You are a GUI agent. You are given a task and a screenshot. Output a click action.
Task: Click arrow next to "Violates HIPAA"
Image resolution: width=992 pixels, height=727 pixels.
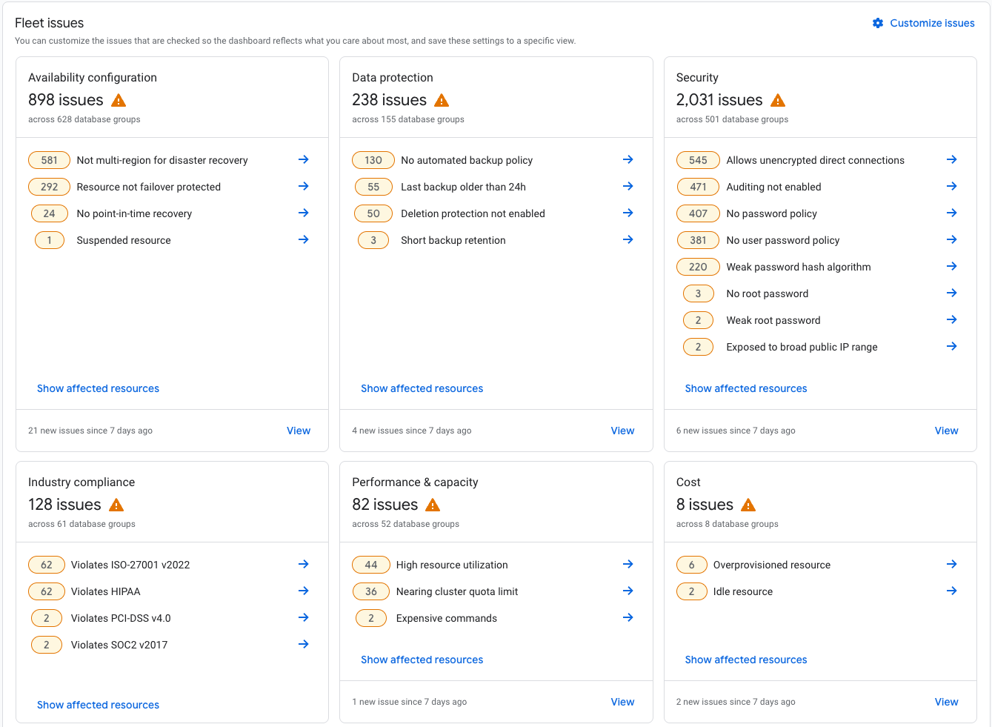pyautogui.click(x=303, y=591)
